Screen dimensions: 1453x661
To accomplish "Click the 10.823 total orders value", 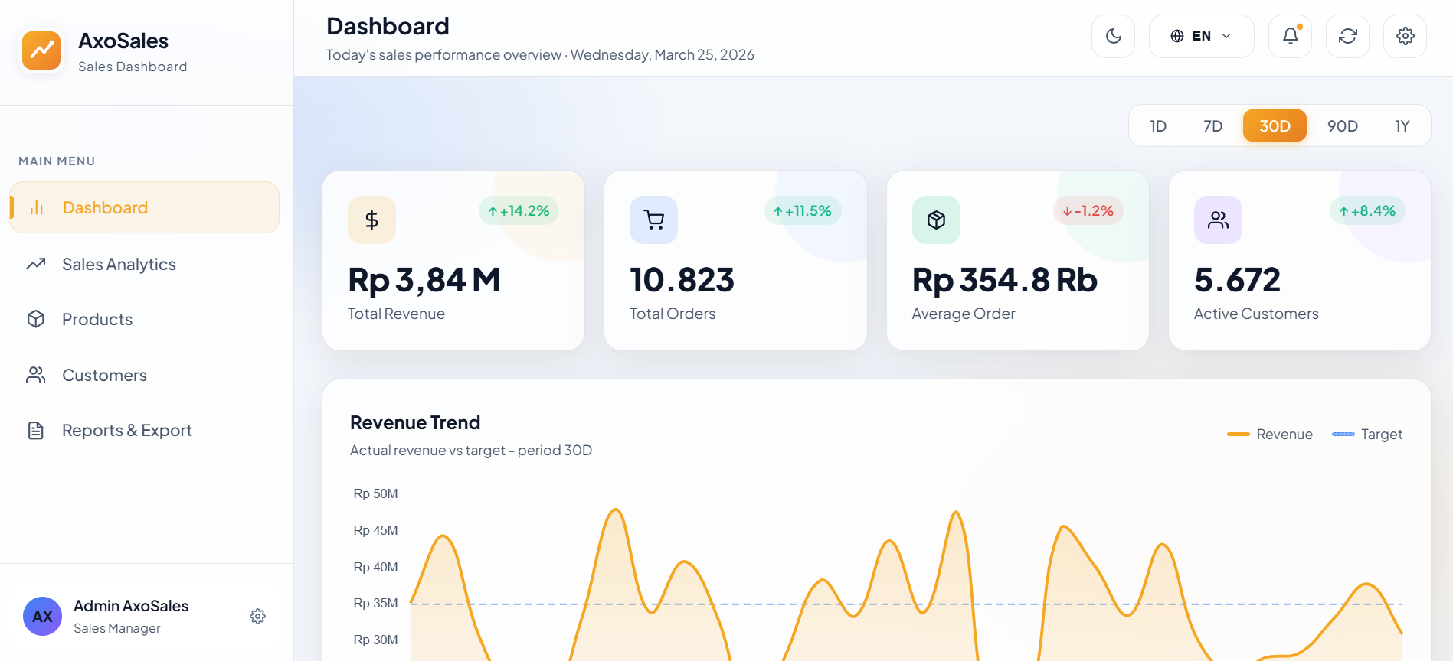I will (682, 280).
